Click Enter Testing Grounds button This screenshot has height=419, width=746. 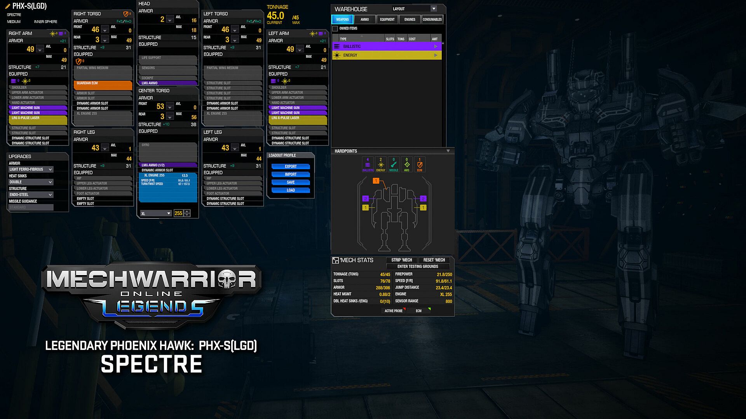pos(418,267)
